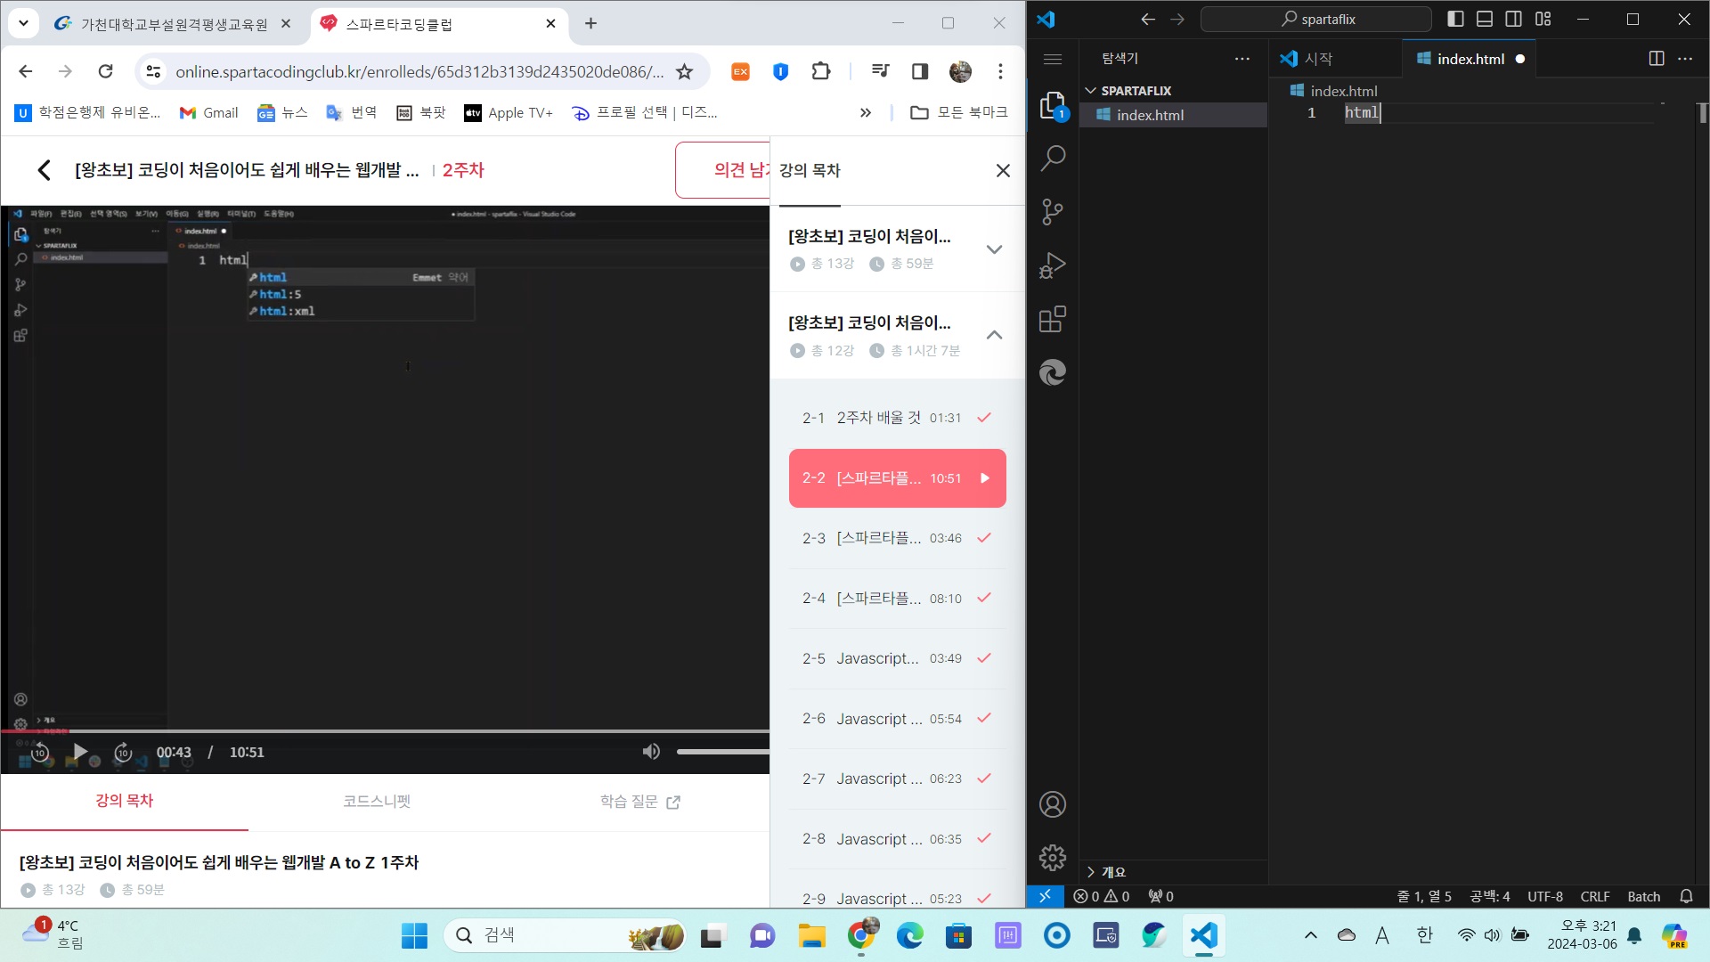Open Chrome side panel icon
This screenshot has width=1710, height=962.
(x=920, y=71)
